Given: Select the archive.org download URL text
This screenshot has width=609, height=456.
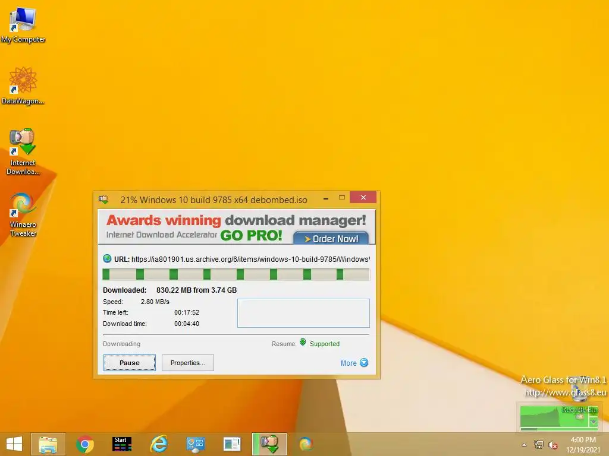Looking at the screenshot, I should pos(250,259).
